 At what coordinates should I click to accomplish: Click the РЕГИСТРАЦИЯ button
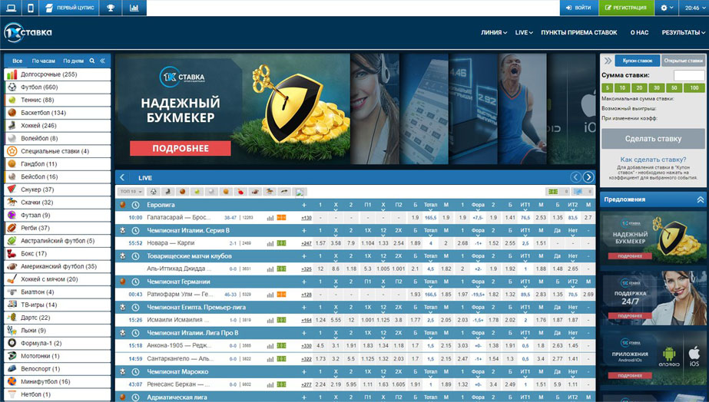pos(627,8)
